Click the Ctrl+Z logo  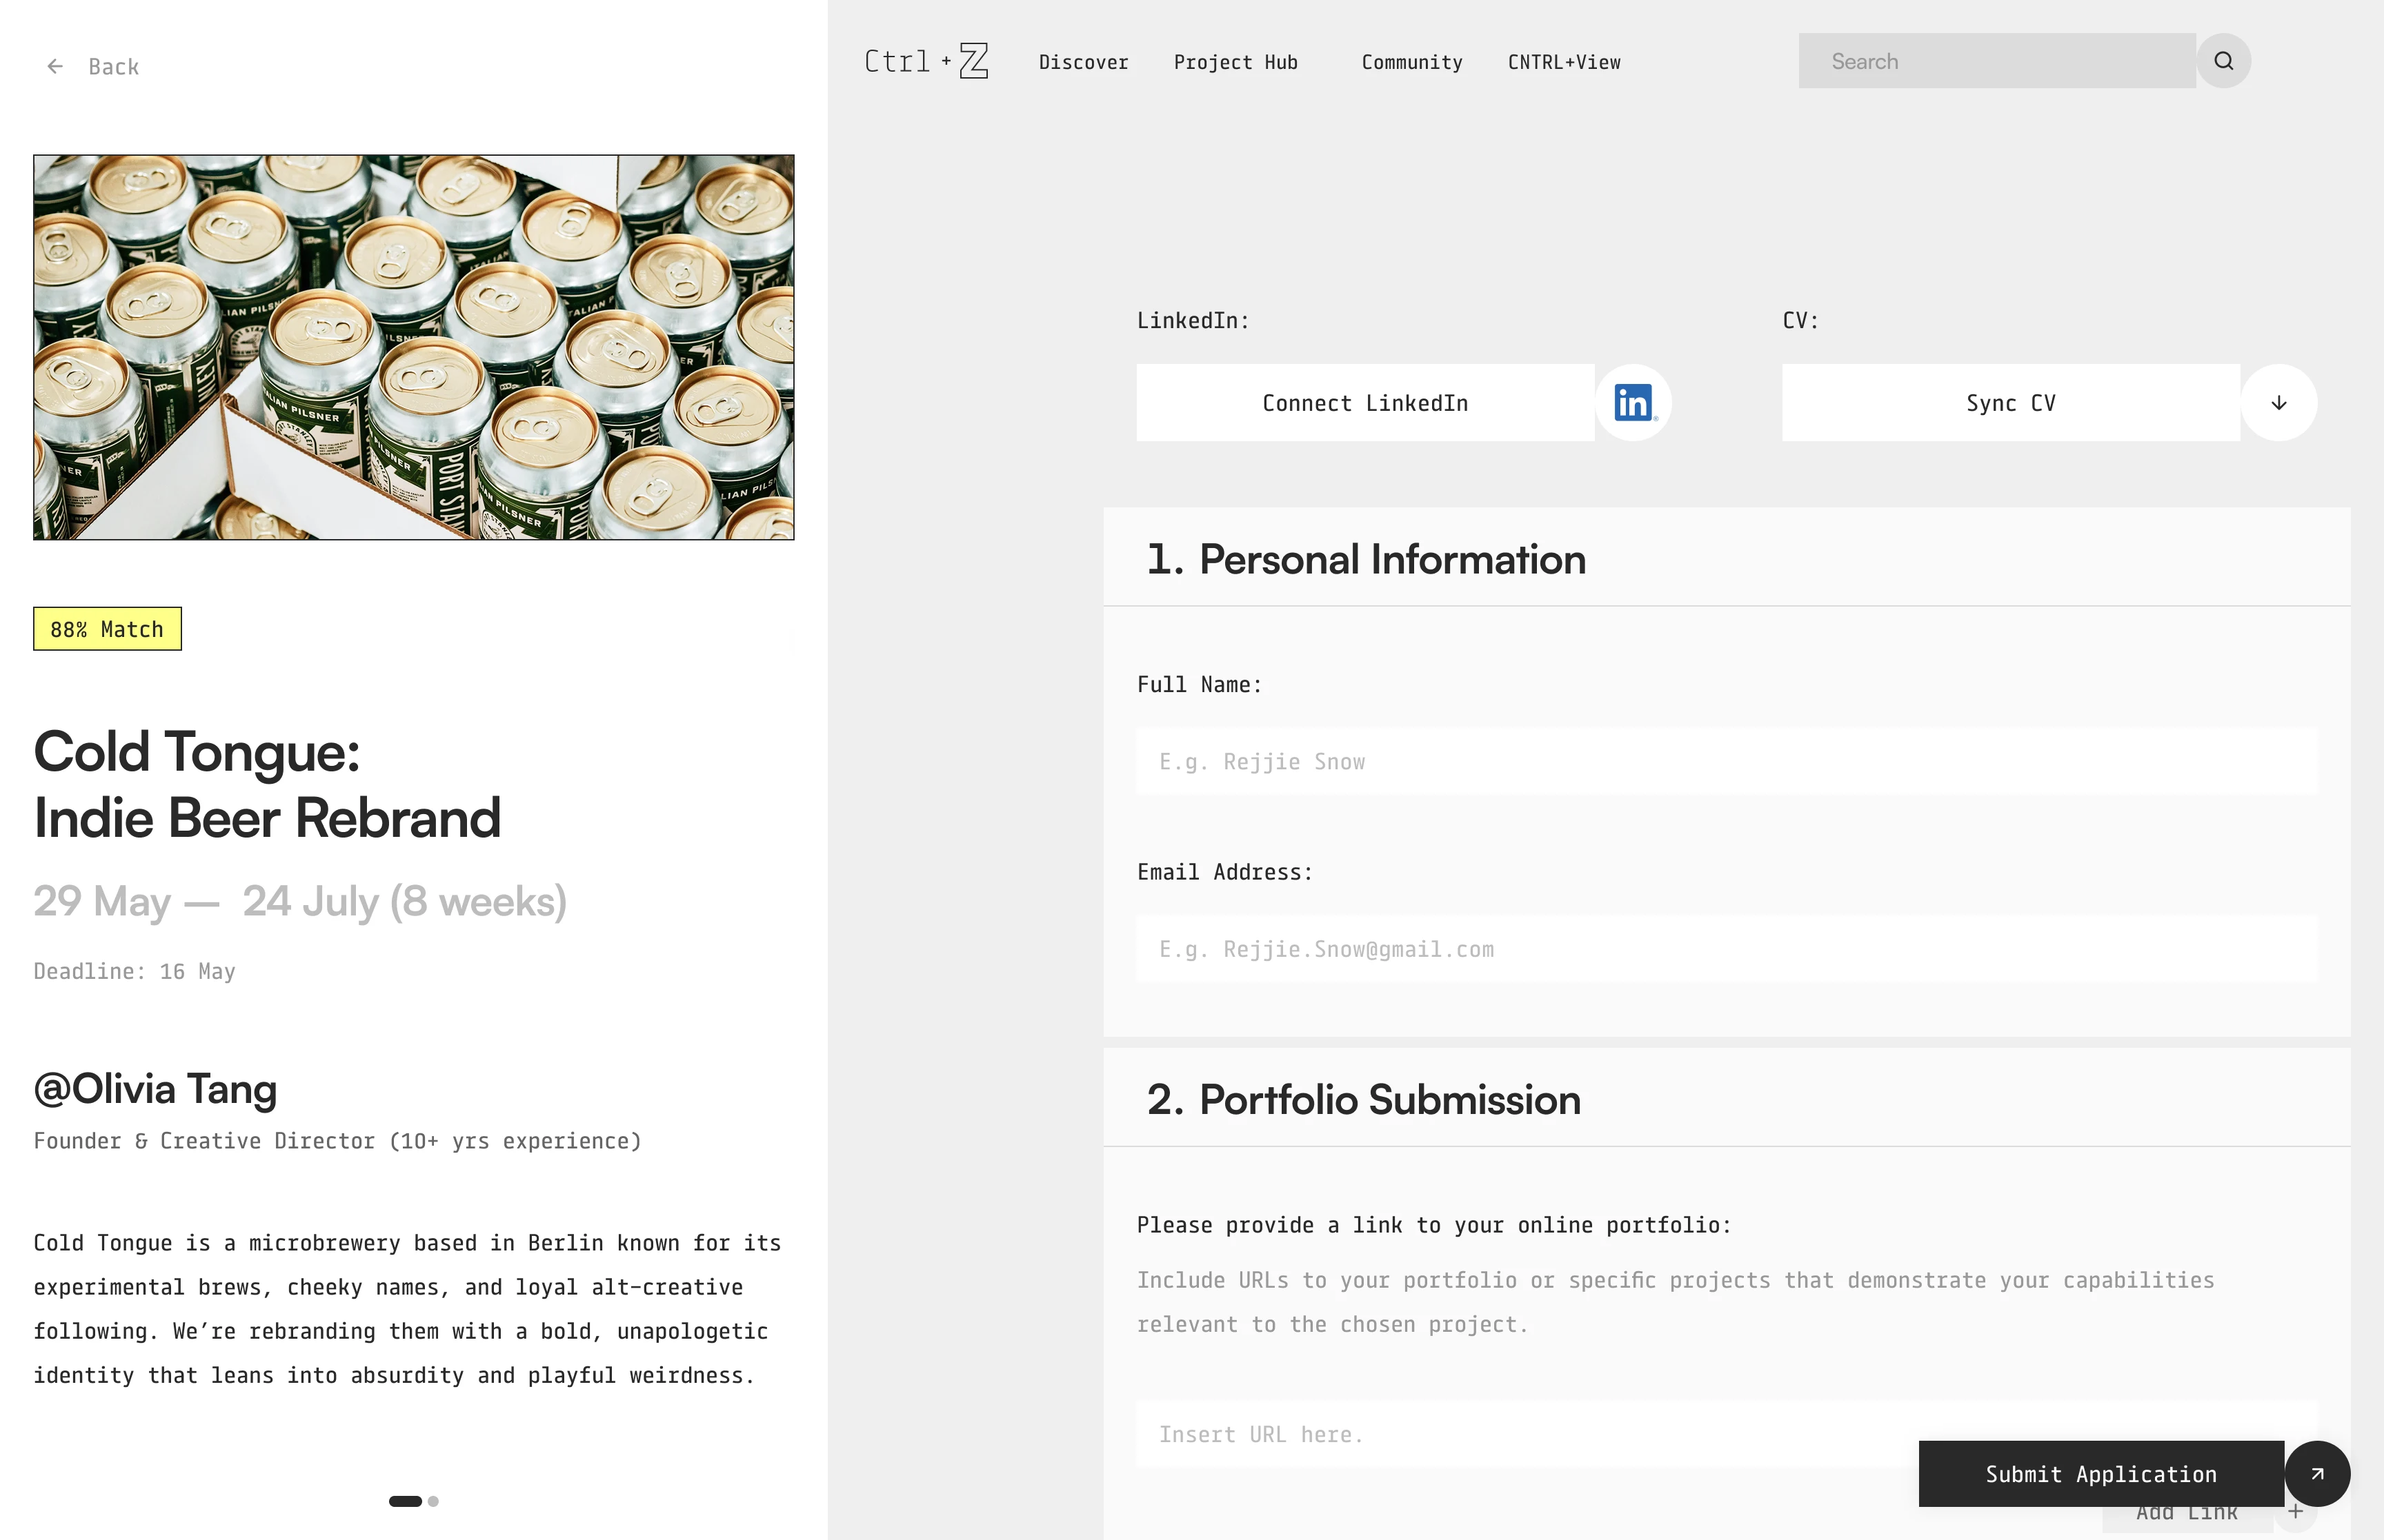926,61
